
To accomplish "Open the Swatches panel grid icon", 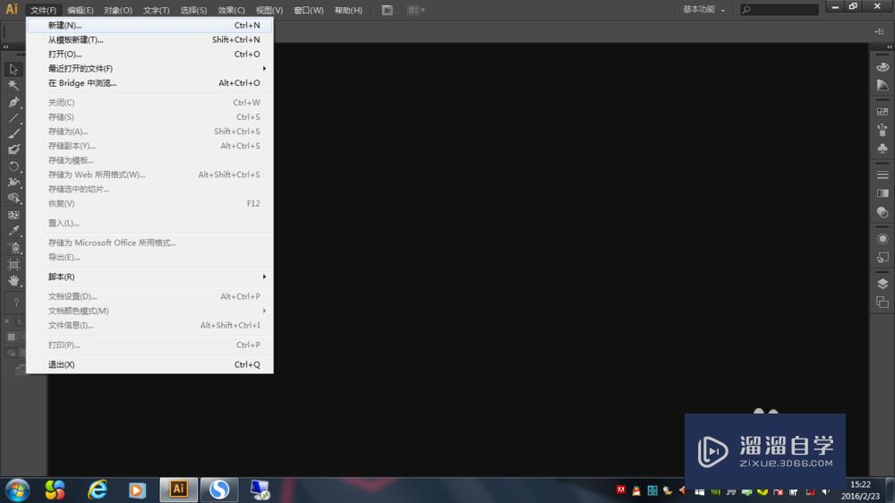I will (882, 112).
